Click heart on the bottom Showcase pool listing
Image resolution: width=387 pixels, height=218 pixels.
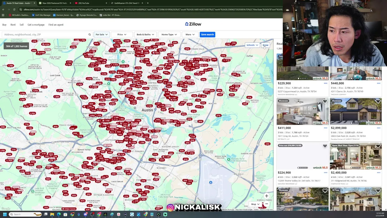pos(325,191)
